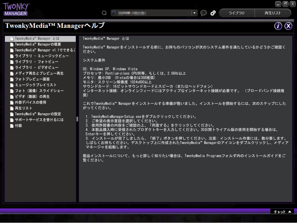Switch to the 再生リスト tab
This screenshot has height=223, width=297.
273,13
